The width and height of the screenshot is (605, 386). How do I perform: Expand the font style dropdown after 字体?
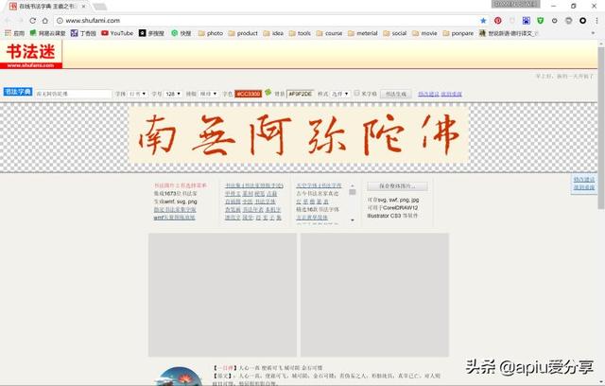138,94
